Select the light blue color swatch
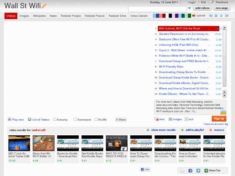This screenshot has width=235, height=176. [x=154, y=16]
